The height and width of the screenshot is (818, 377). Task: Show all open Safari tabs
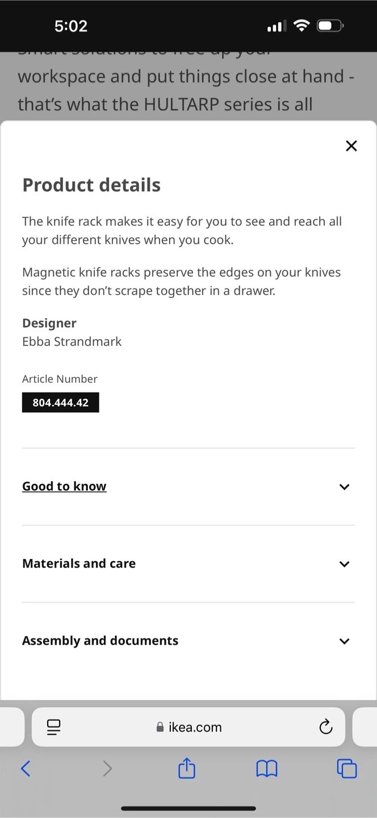(346, 769)
